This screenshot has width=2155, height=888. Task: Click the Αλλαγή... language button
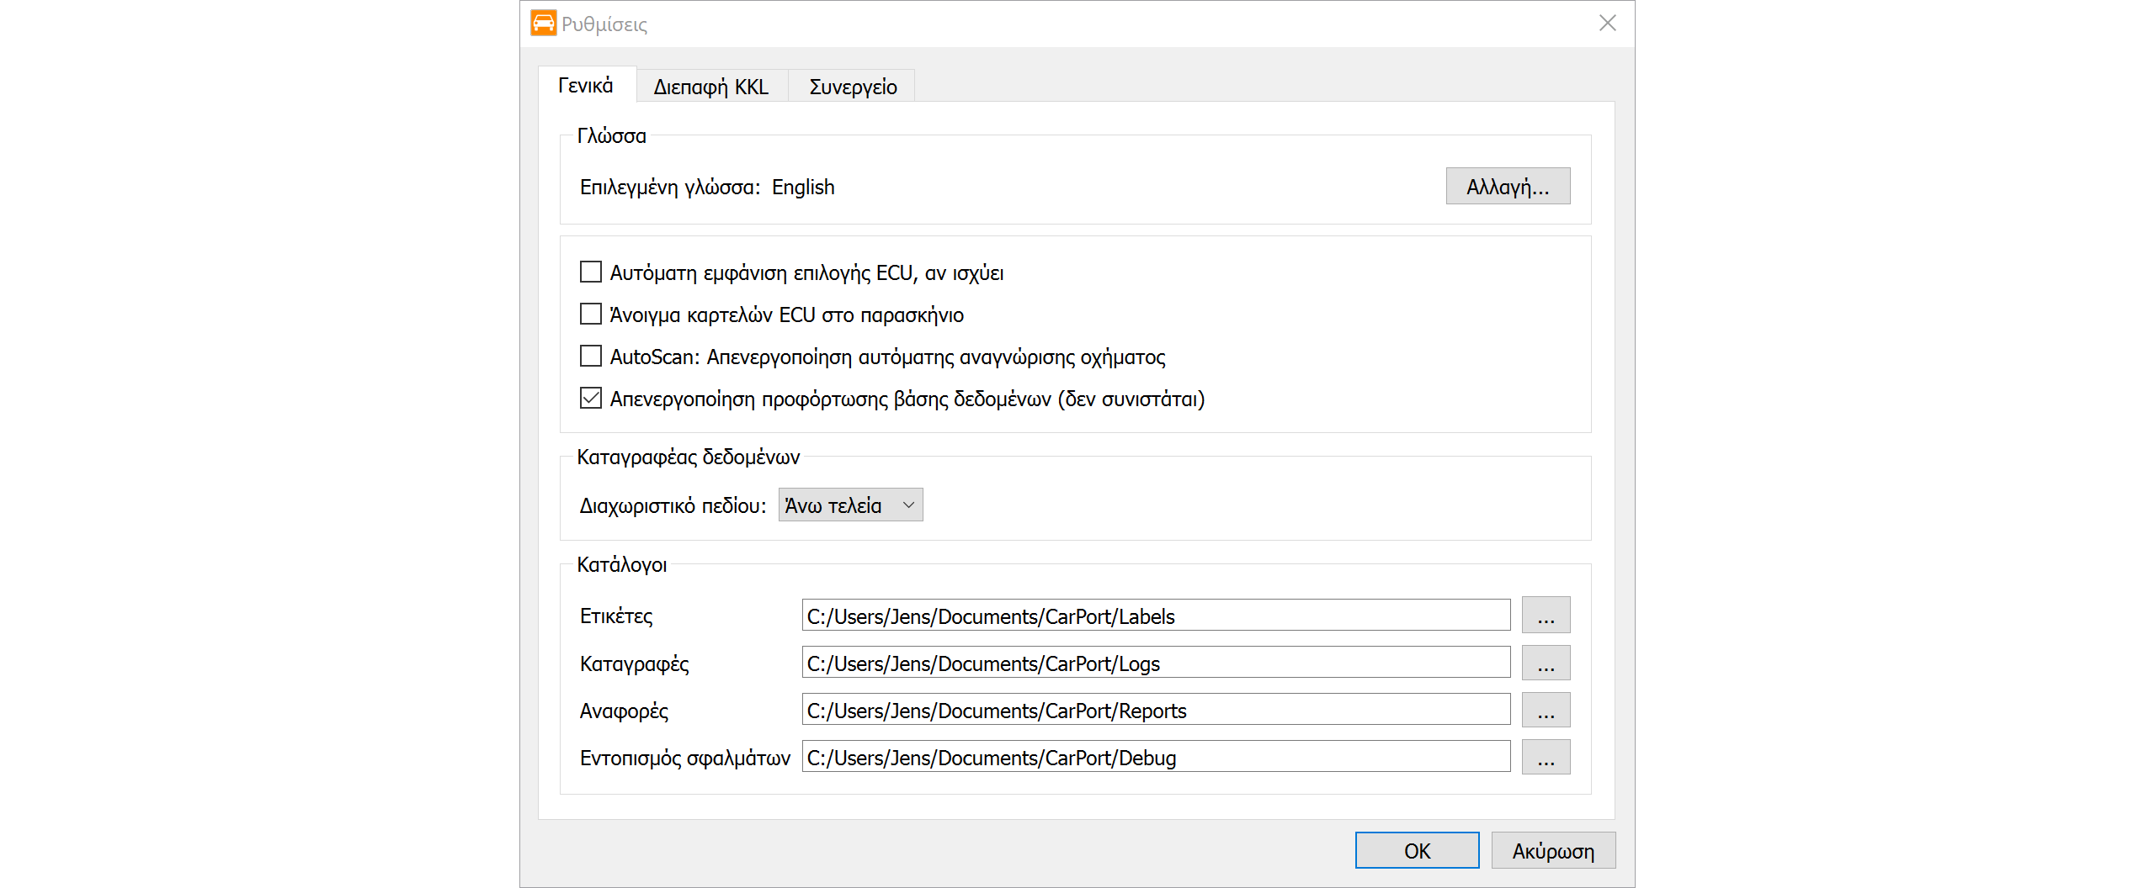(x=1507, y=187)
